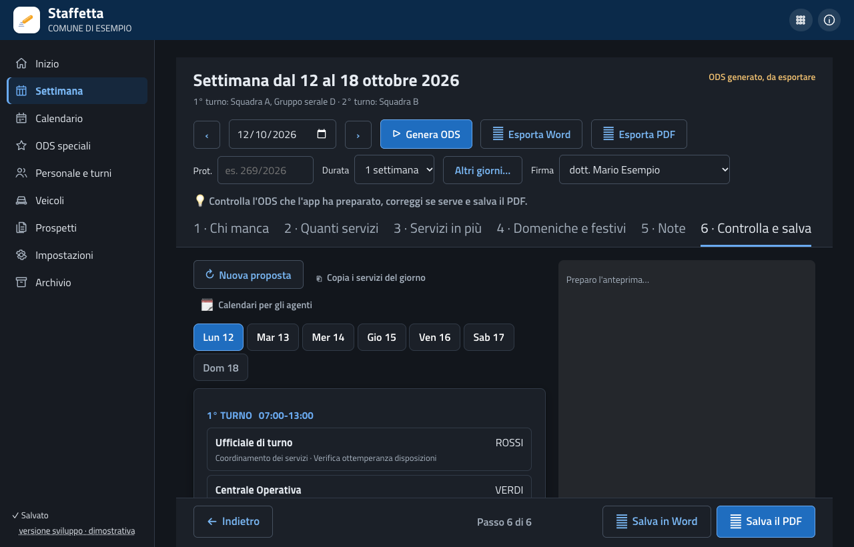Switch to tab 4 · Domeniche e festivi
Viewport: 854px width, 547px height.
561,228
